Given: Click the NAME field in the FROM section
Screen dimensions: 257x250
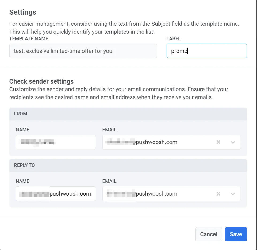Looking at the screenshot, I should [56, 142].
